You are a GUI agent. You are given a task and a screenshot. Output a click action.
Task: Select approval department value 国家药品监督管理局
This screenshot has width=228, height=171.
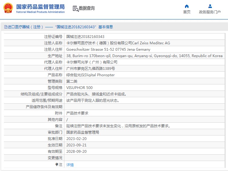click(83, 132)
